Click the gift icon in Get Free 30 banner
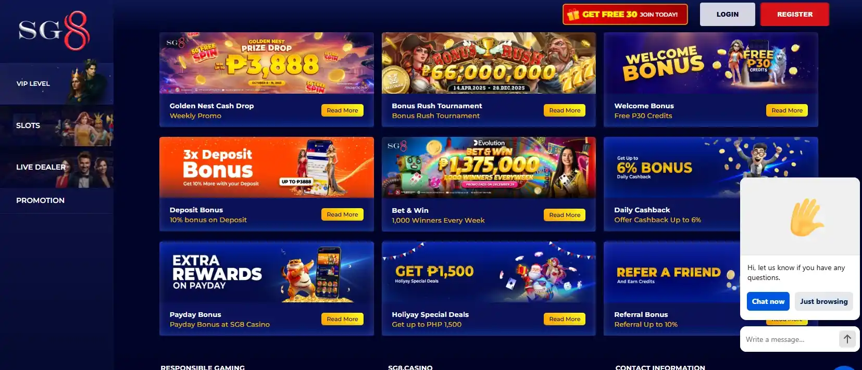Image resolution: width=862 pixels, height=370 pixels. pyautogui.click(x=573, y=15)
